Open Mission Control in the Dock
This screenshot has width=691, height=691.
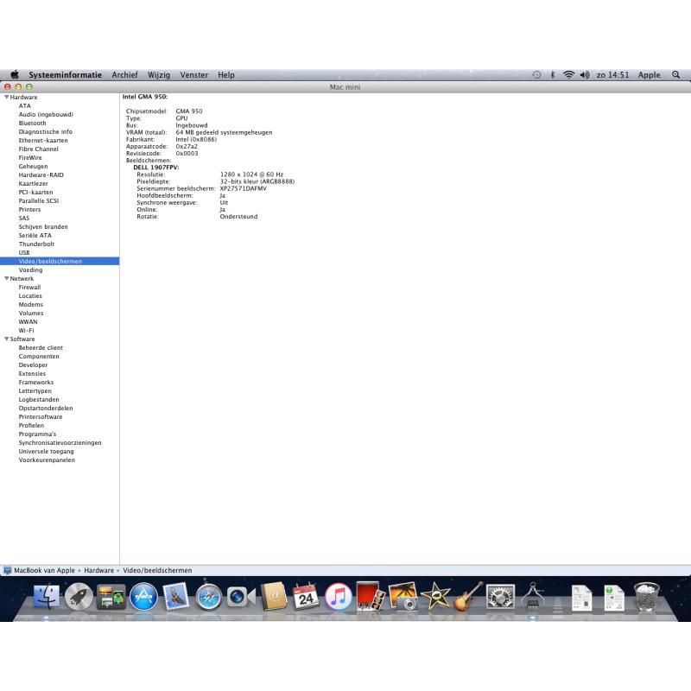point(111,597)
